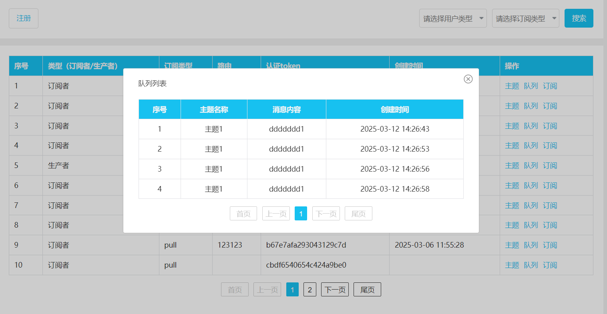The width and height of the screenshot is (607, 314).
Task: Click the 主题名称 column header in dialog
Action: click(x=214, y=110)
